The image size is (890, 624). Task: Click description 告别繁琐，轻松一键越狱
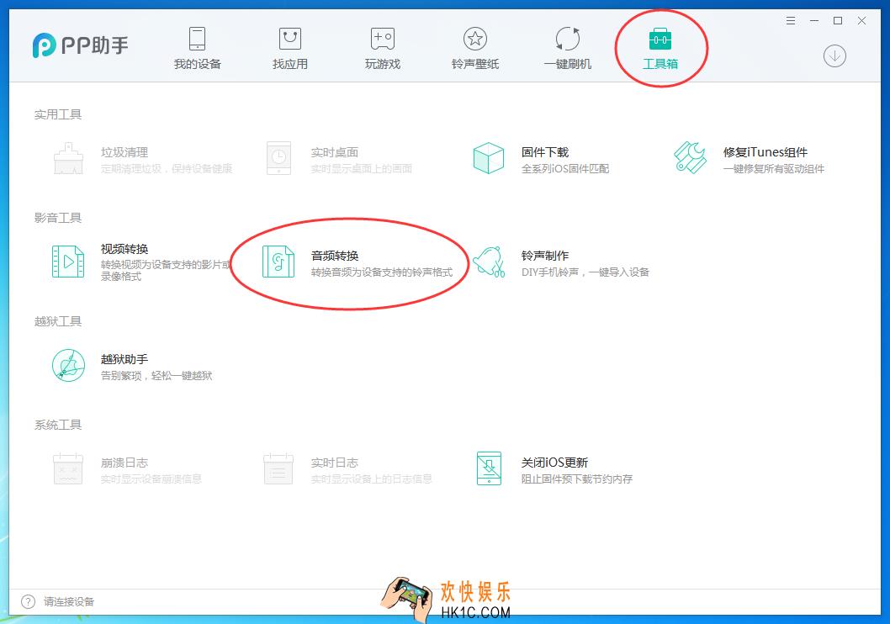(x=156, y=376)
